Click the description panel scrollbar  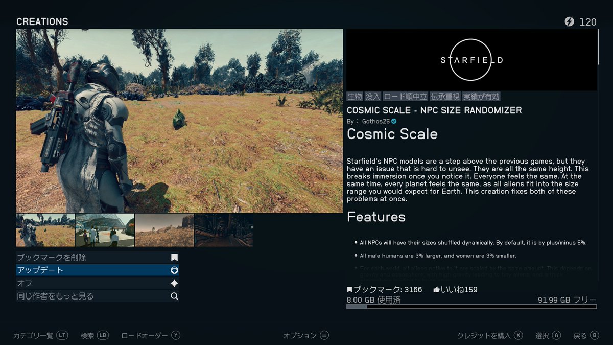coord(599,47)
